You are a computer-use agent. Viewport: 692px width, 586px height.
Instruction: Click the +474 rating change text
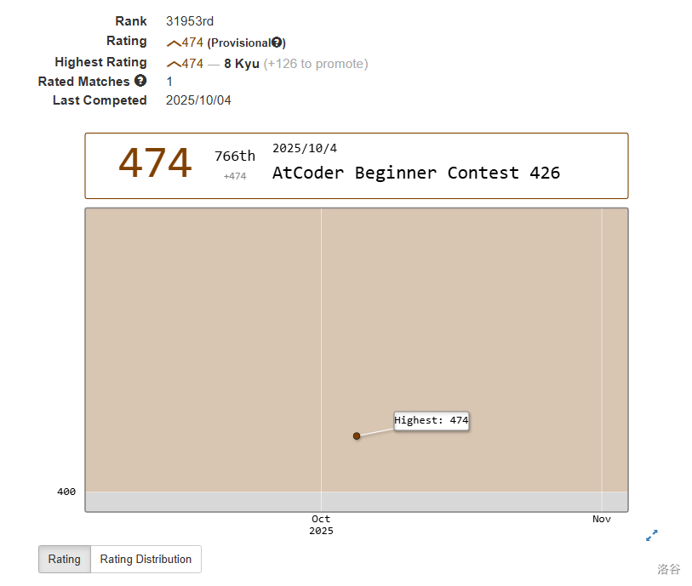[x=234, y=176]
